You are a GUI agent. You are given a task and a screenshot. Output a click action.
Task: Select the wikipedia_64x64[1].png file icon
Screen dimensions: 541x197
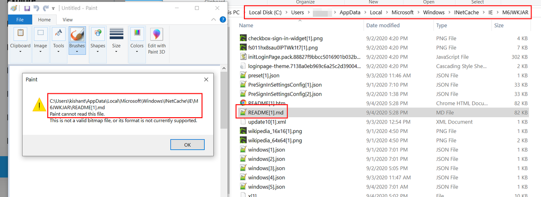coord(243,140)
